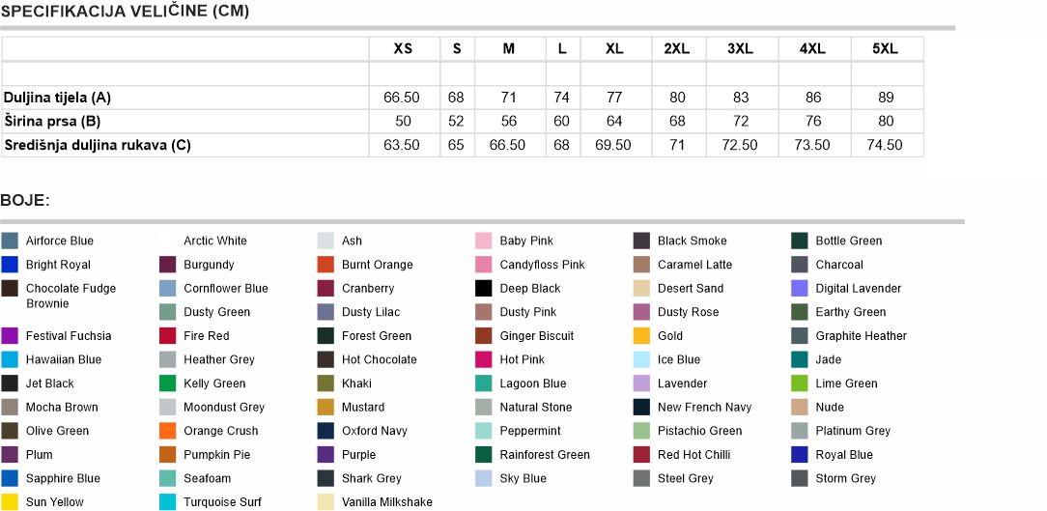Screen dimensions: 1047x511
Task: Select the Lime Green color swatch
Action: pos(800,383)
